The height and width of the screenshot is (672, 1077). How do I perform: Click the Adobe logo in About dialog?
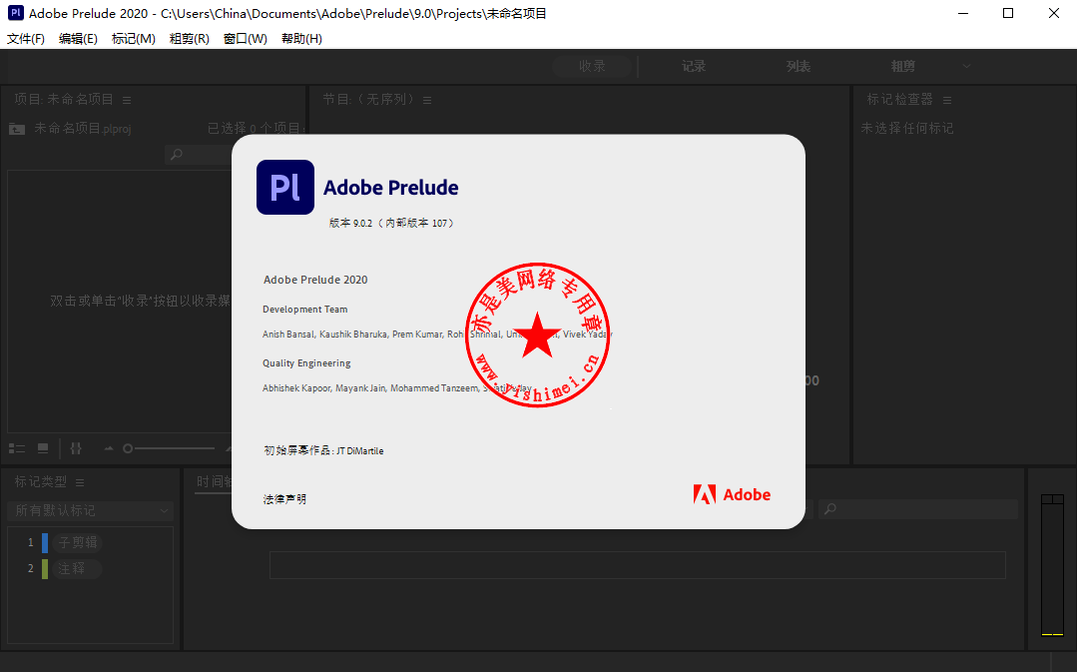click(x=732, y=494)
